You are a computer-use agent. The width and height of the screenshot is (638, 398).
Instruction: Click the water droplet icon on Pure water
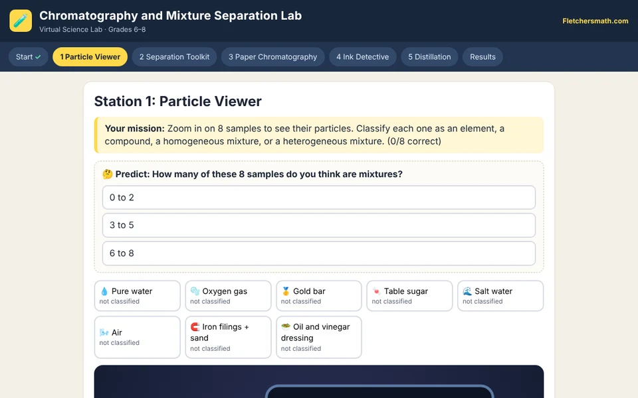(104, 291)
